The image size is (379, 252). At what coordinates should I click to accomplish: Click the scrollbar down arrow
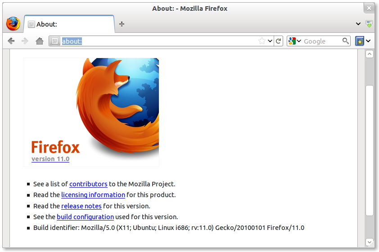coord(370,242)
